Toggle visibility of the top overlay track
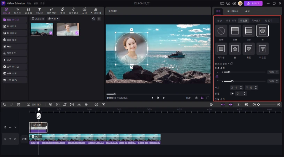This screenshot has height=157, width=284. [x=10, y=127]
